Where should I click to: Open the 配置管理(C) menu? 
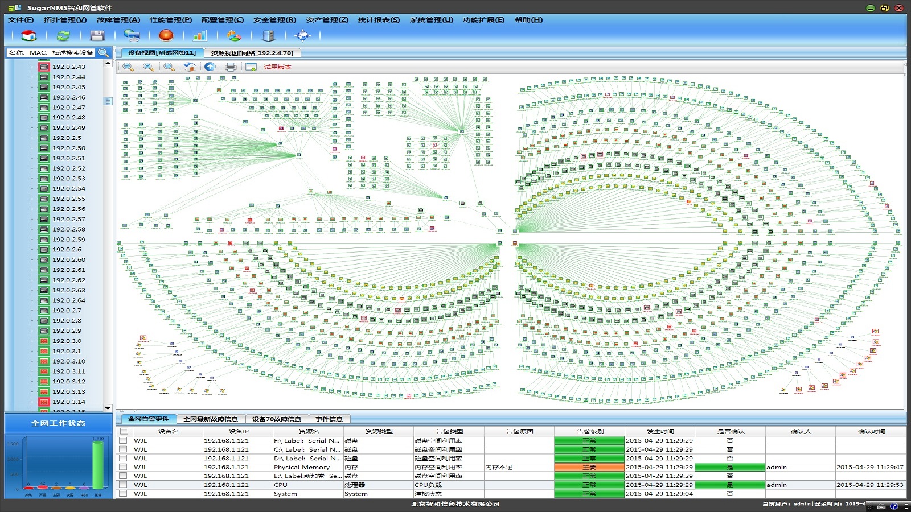(x=223, y=20)
